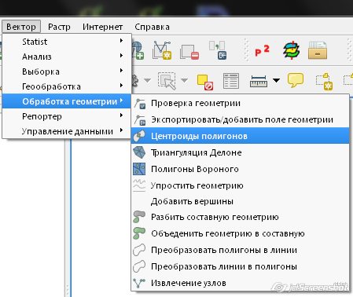Screen dimensions: 353x297
Task: Choose Преобразовать линии в полигоны
Action: coord(240,266)
